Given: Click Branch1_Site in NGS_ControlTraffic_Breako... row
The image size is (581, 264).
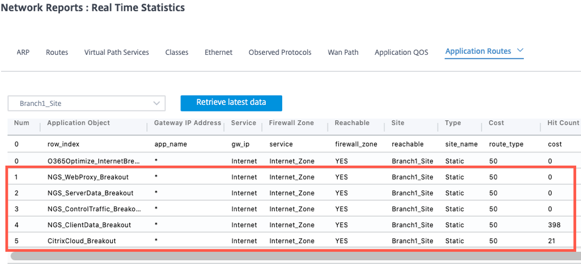Looking at the screenshot, I should pyautogui.click(x=413, y=209).
